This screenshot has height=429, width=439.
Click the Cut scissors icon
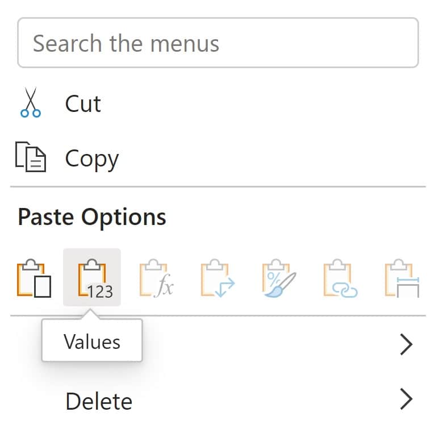(x=30, y=103)
